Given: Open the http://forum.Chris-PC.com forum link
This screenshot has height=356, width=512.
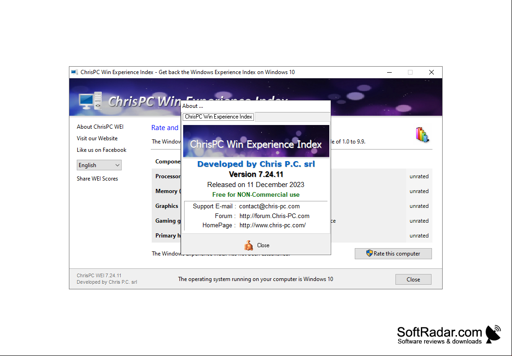Looking at the screenshot, I should point(274,216).
